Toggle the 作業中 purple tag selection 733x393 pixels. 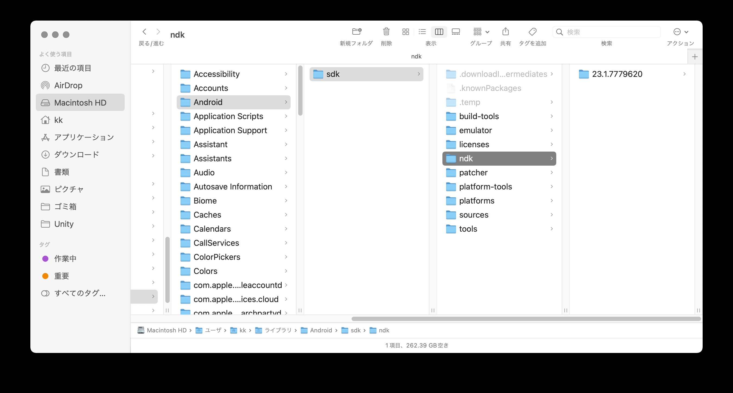click(x=65, y=258)
